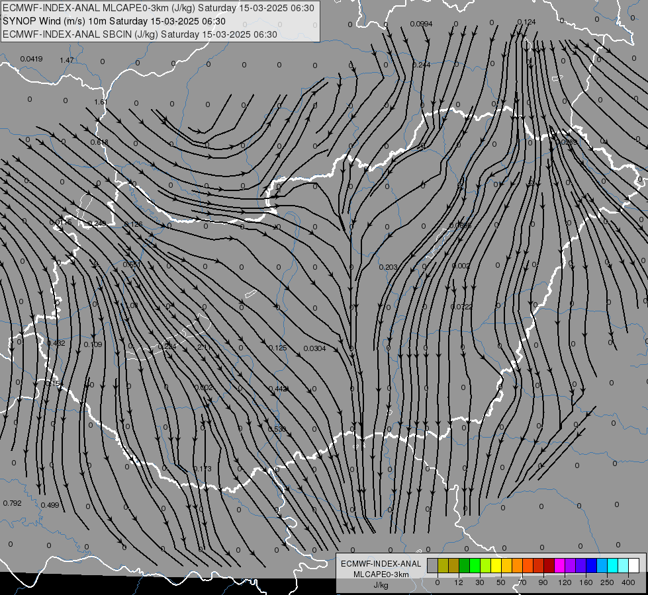Click the legend tick label 12
Screen dimensions: 648x595
tap(459, 582)
